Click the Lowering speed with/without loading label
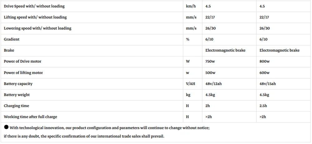 (38, 28)
